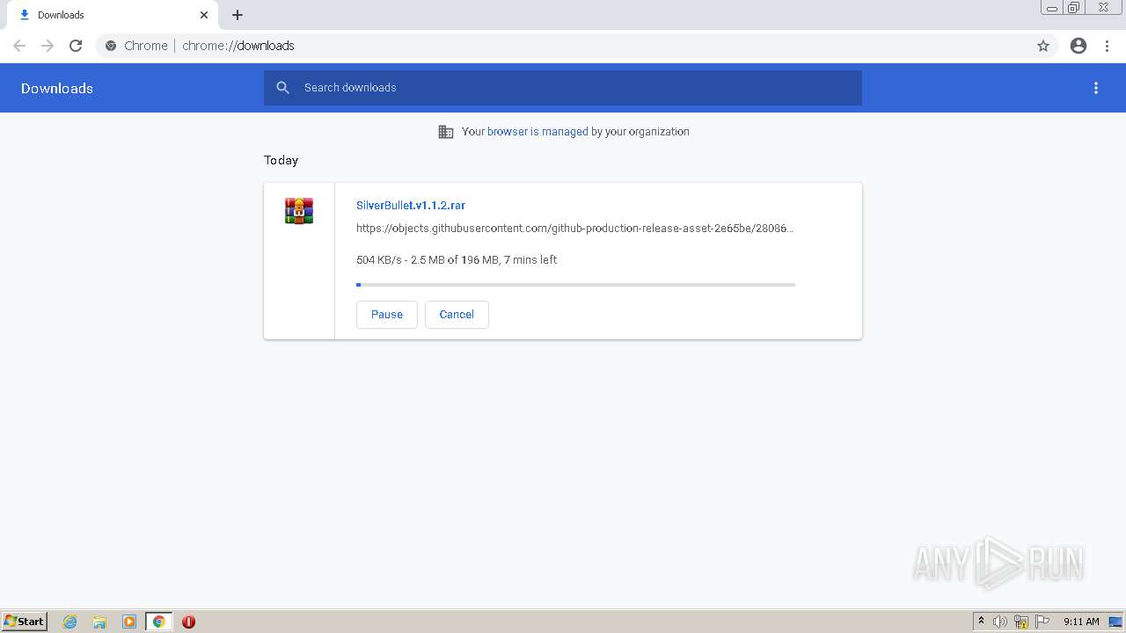Open the Chrome profile avatar menu
Viewport: 1126px width, 633px height.
coord(1078,46)
